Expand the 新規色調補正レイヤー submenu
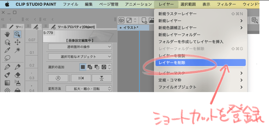This screenshot has width=269, height=127. tap(200, 28)
